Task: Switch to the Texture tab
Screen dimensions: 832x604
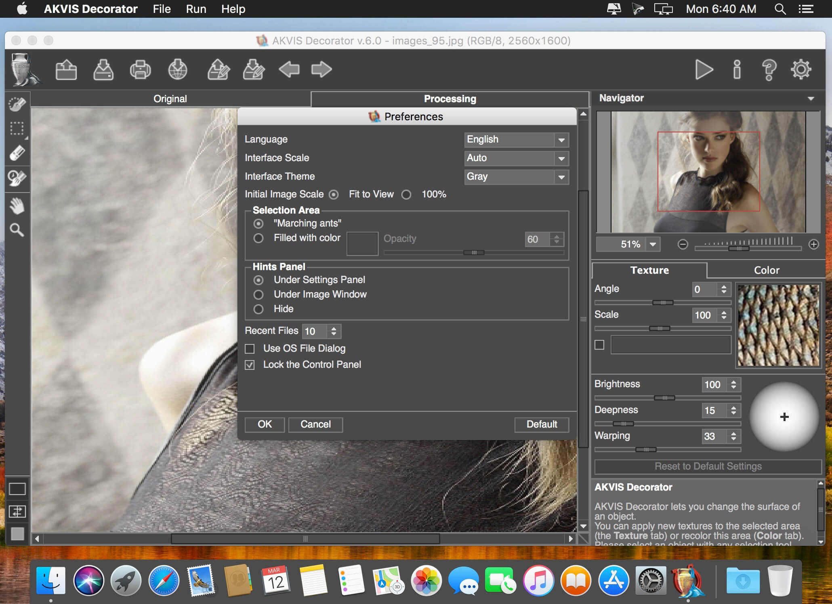Action: tap(649, 270)
